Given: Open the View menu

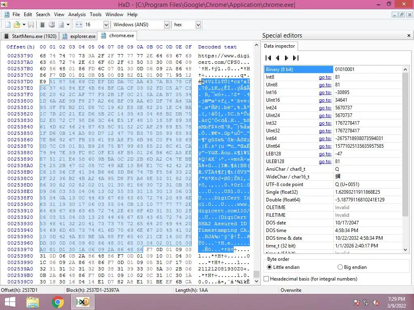Looking at the screenshot, I should point(59,15).
